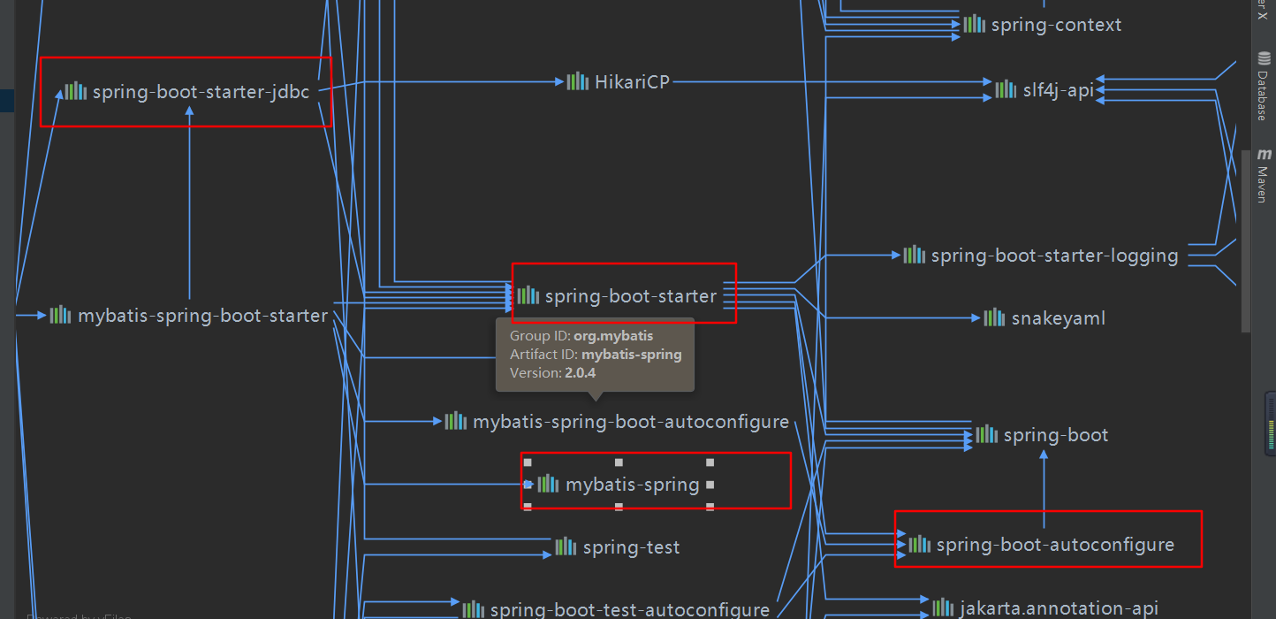Select the jakarta.annotation-api label

(1059, 608)
